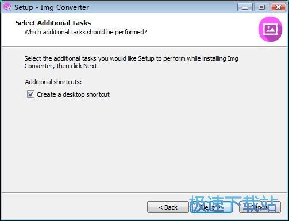Cancel the Img Converter installation

(260, 207)
